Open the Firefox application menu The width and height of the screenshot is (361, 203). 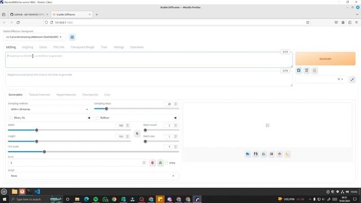[x=356, y=23]
